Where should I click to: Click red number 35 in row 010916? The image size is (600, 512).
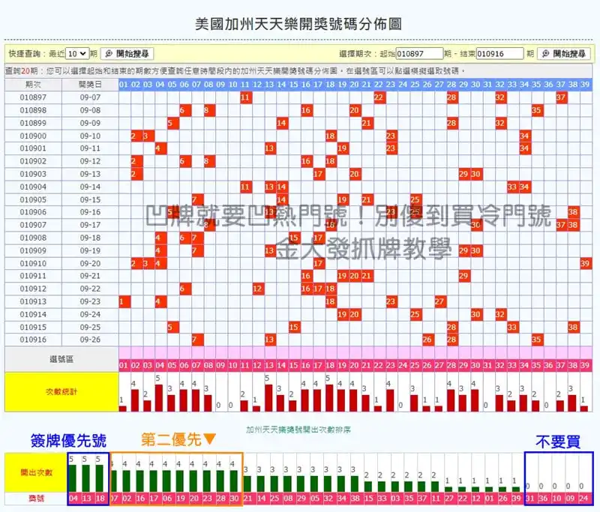click(537, 340)
